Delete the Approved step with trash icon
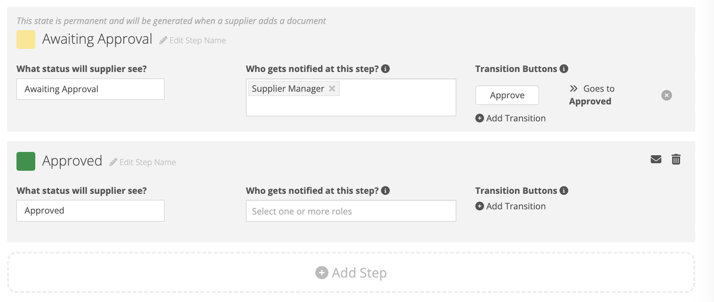 click(676, 159)
